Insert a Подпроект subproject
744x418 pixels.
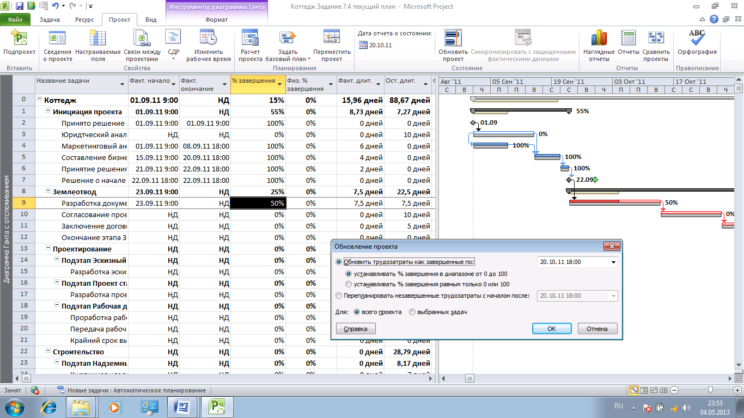(x=19, y=46)
